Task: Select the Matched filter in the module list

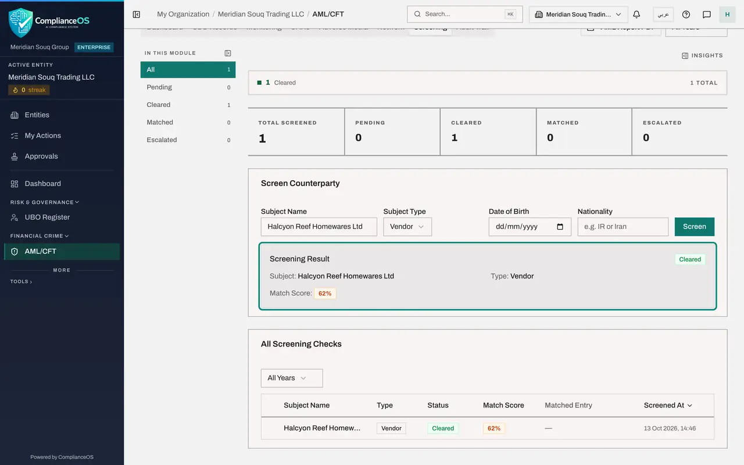Action: pos(188,122)
